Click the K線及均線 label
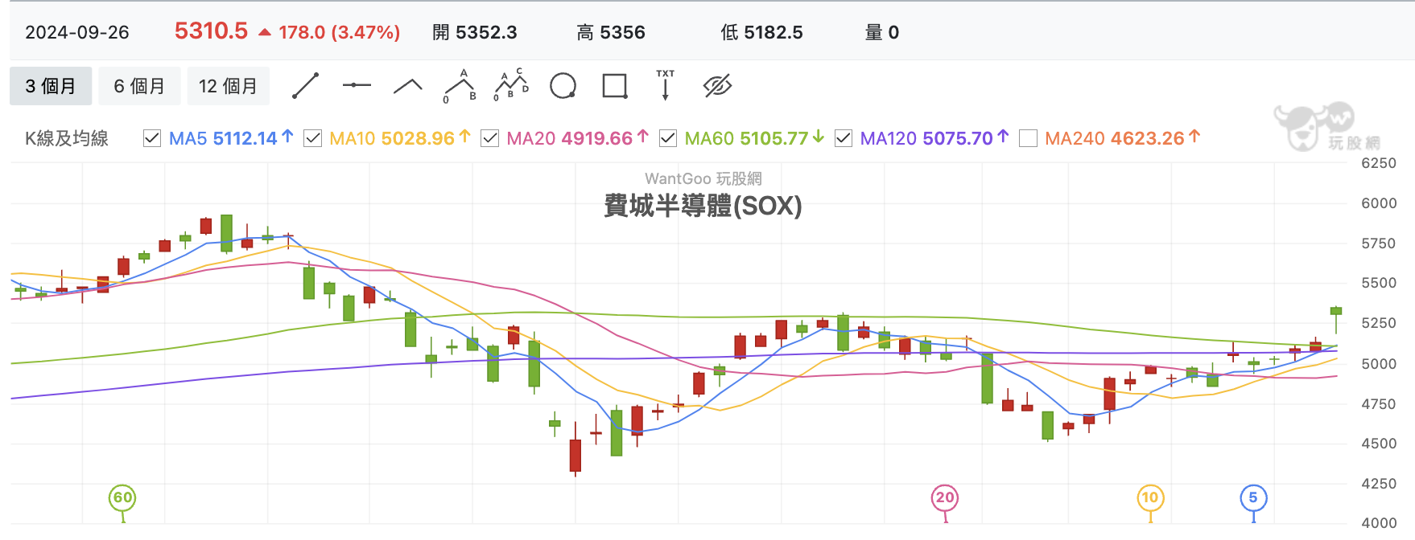1415x540 pixels. (x=67, y=138)
